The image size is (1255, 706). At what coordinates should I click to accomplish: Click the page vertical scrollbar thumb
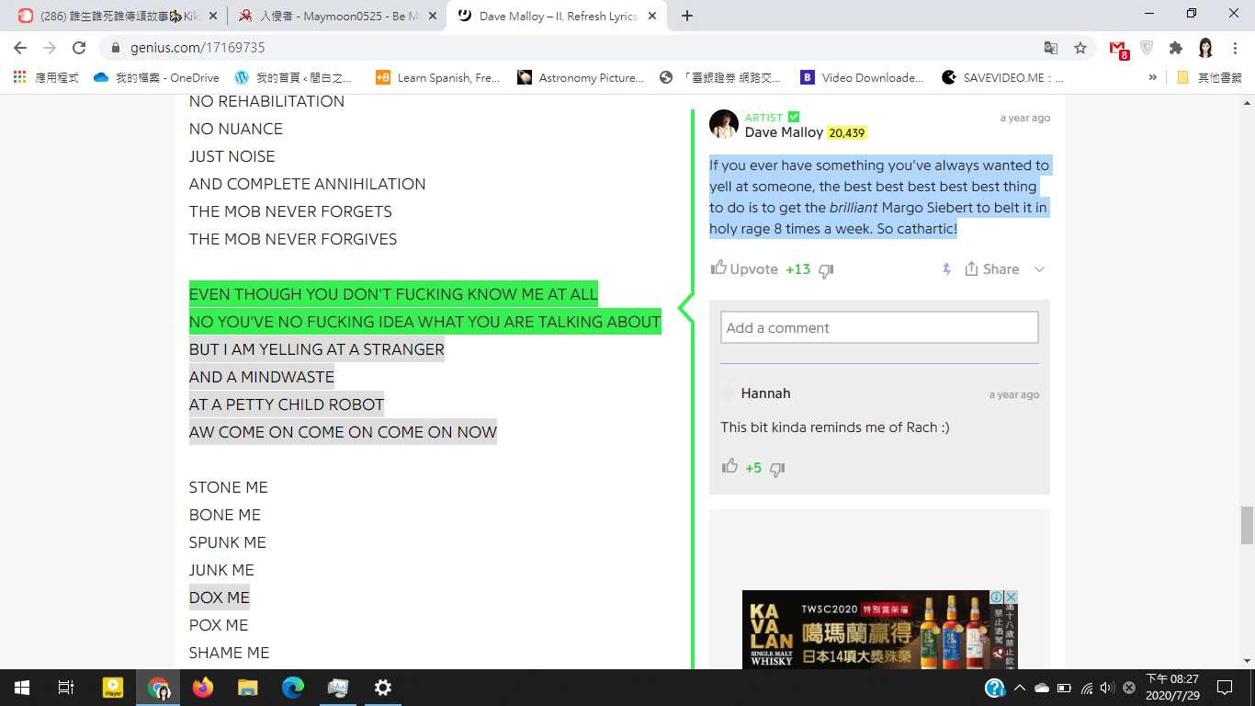click(1247, 525)
